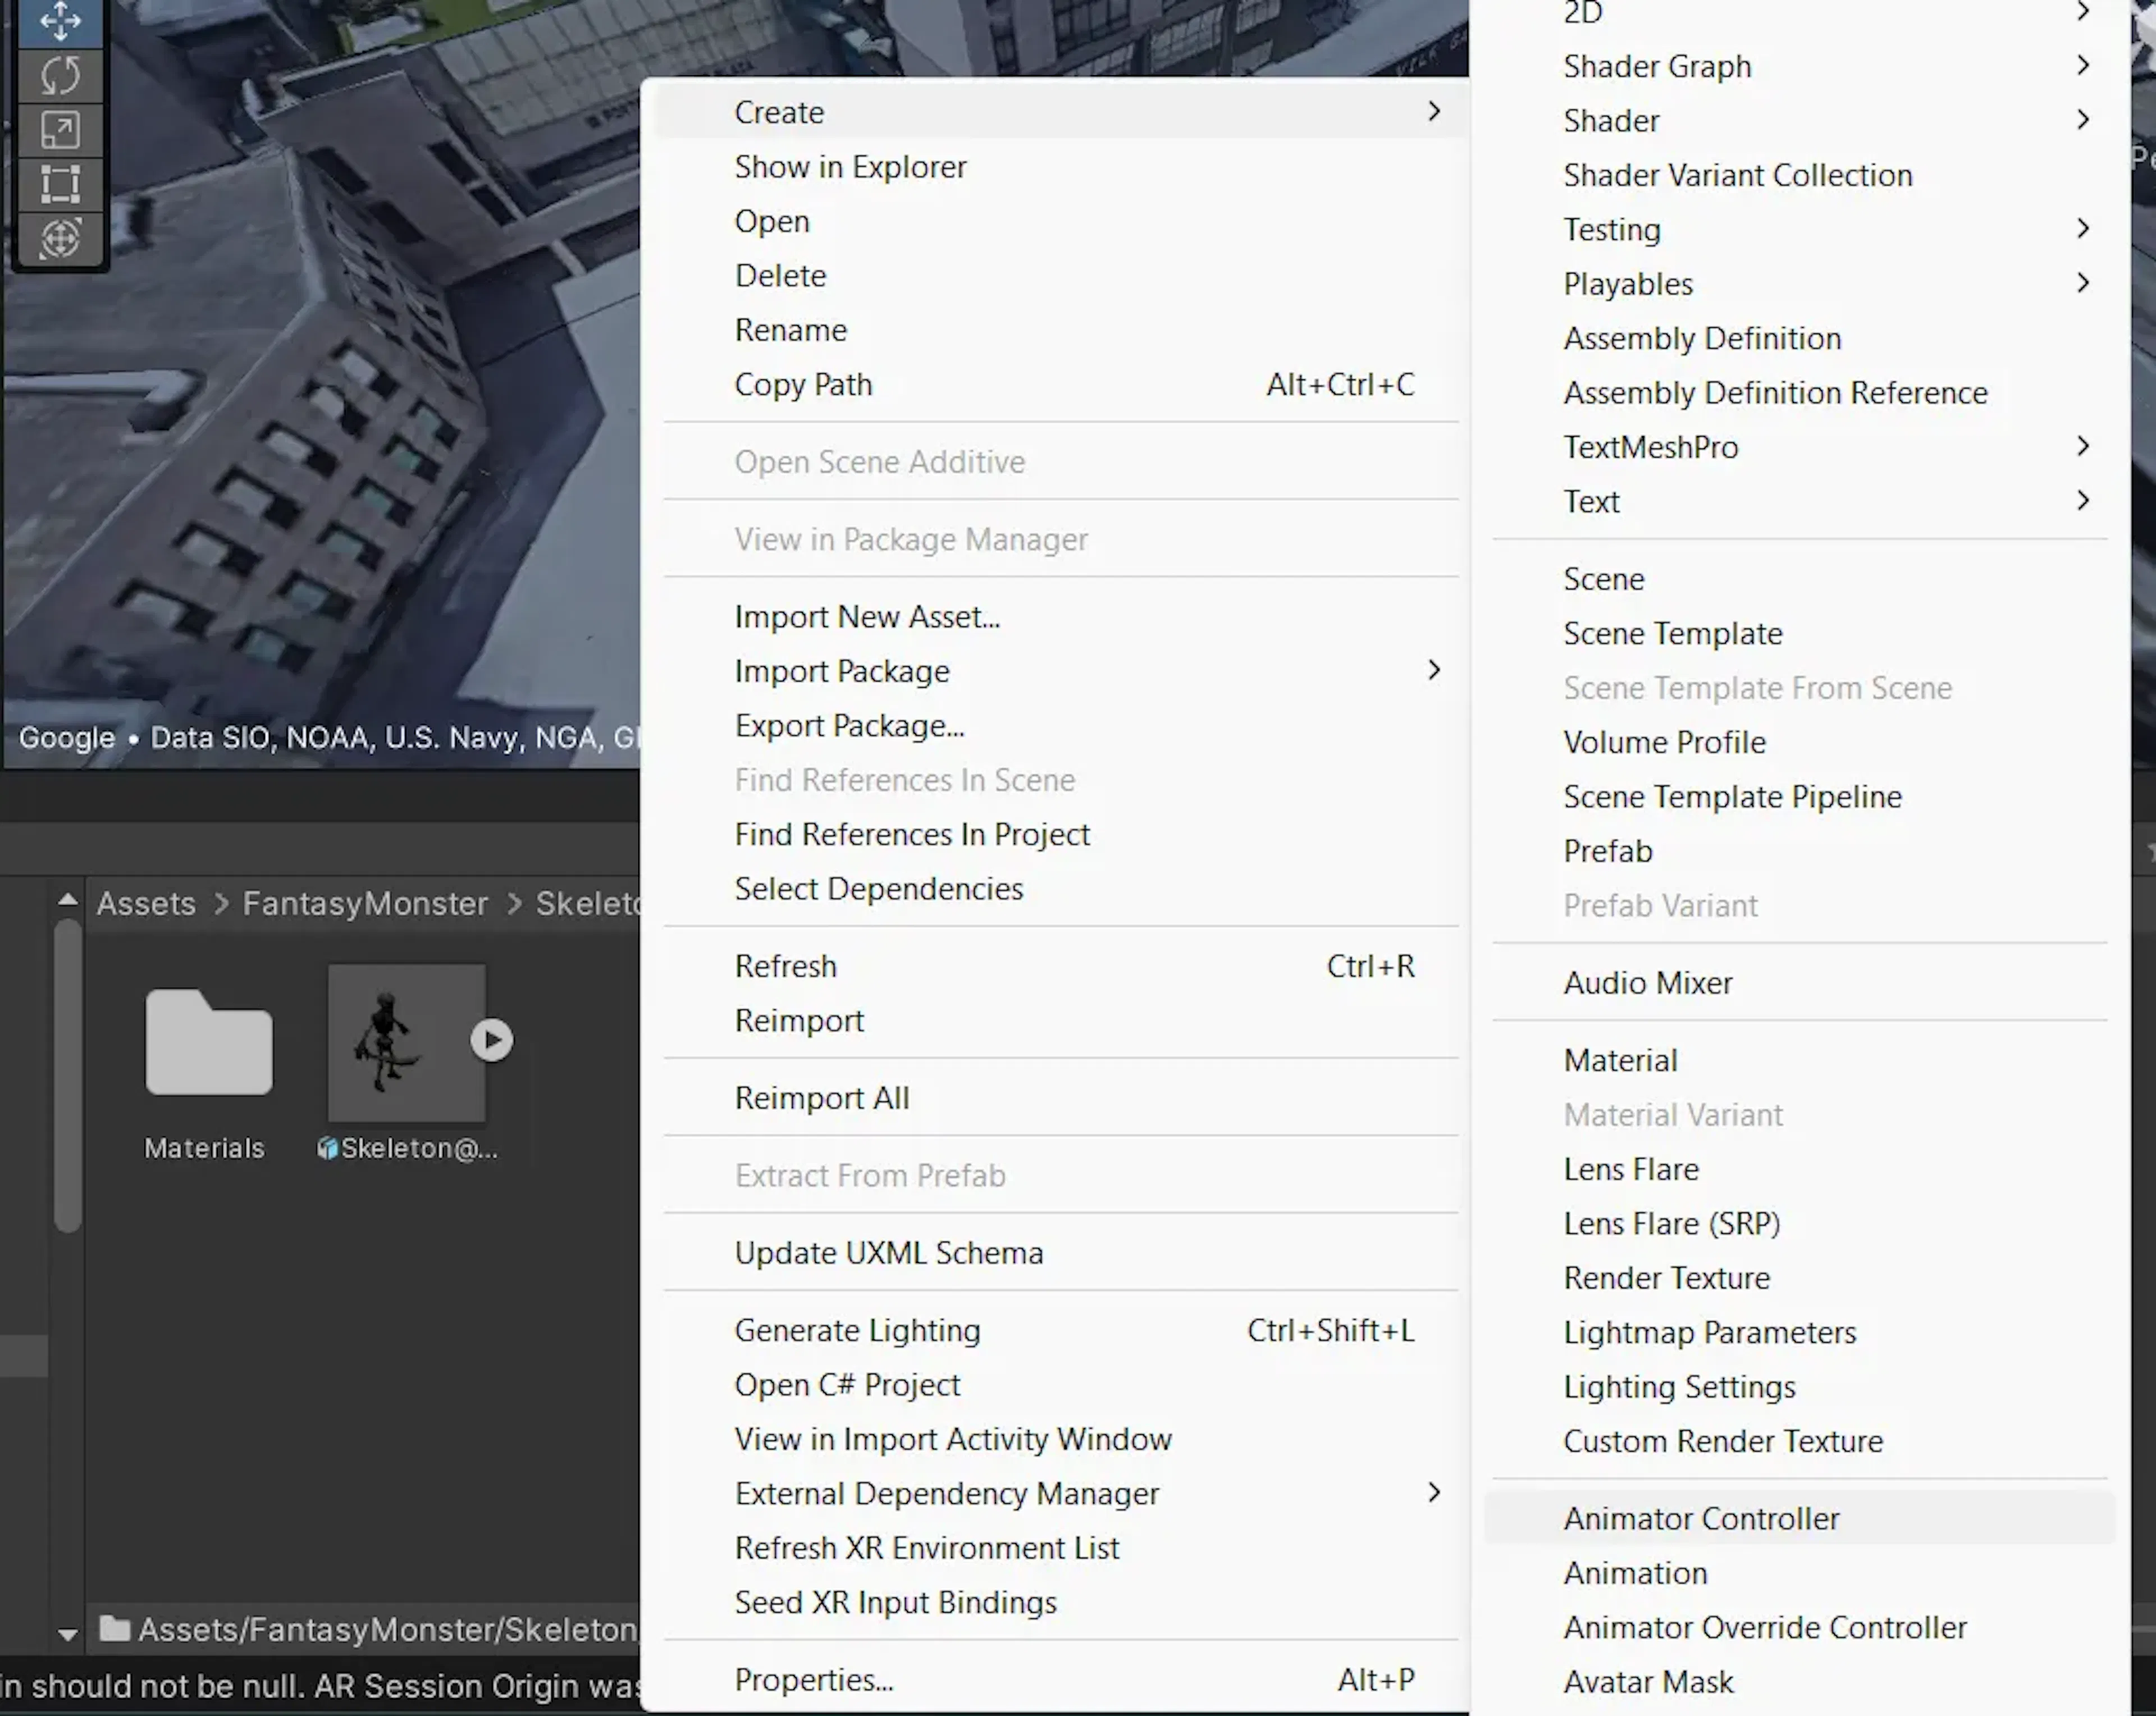
Task: Open the Materials folder icon
Action: click(x=208, y=1041)
